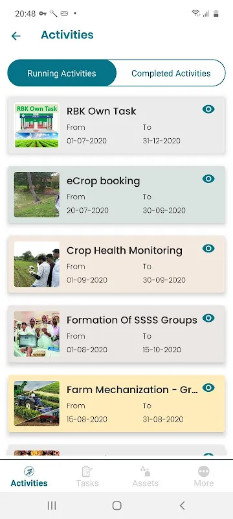Screen dimensions: 233x519
Task: Open the More options icon
Action: 204,472
